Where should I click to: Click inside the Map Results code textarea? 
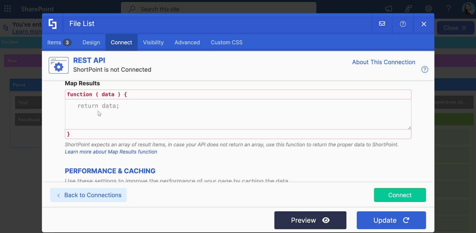click(x=238, y=114)
